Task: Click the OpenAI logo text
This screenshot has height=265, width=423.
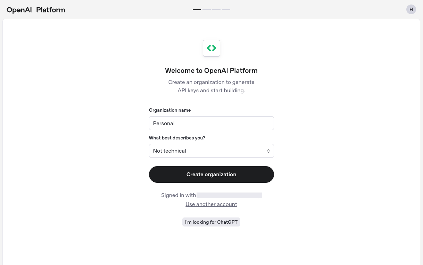Action: [x=19, y=10]
